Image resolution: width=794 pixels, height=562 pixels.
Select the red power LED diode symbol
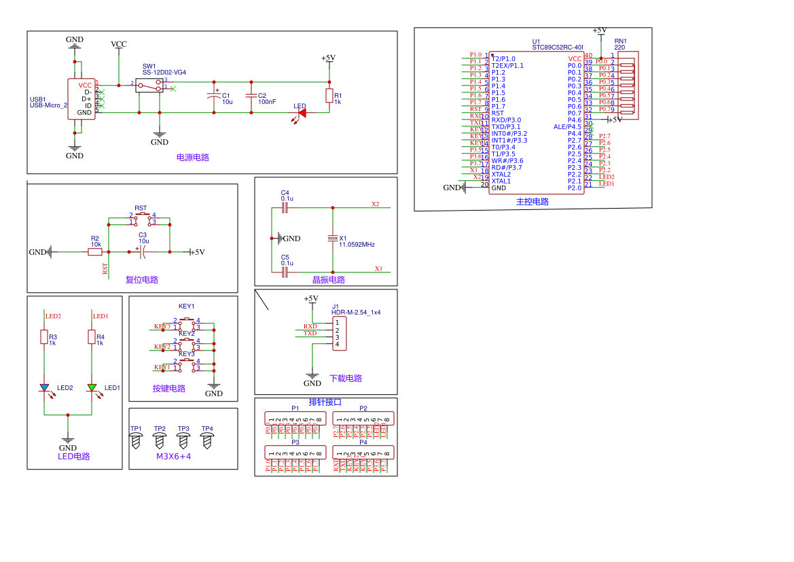point(302,113)
